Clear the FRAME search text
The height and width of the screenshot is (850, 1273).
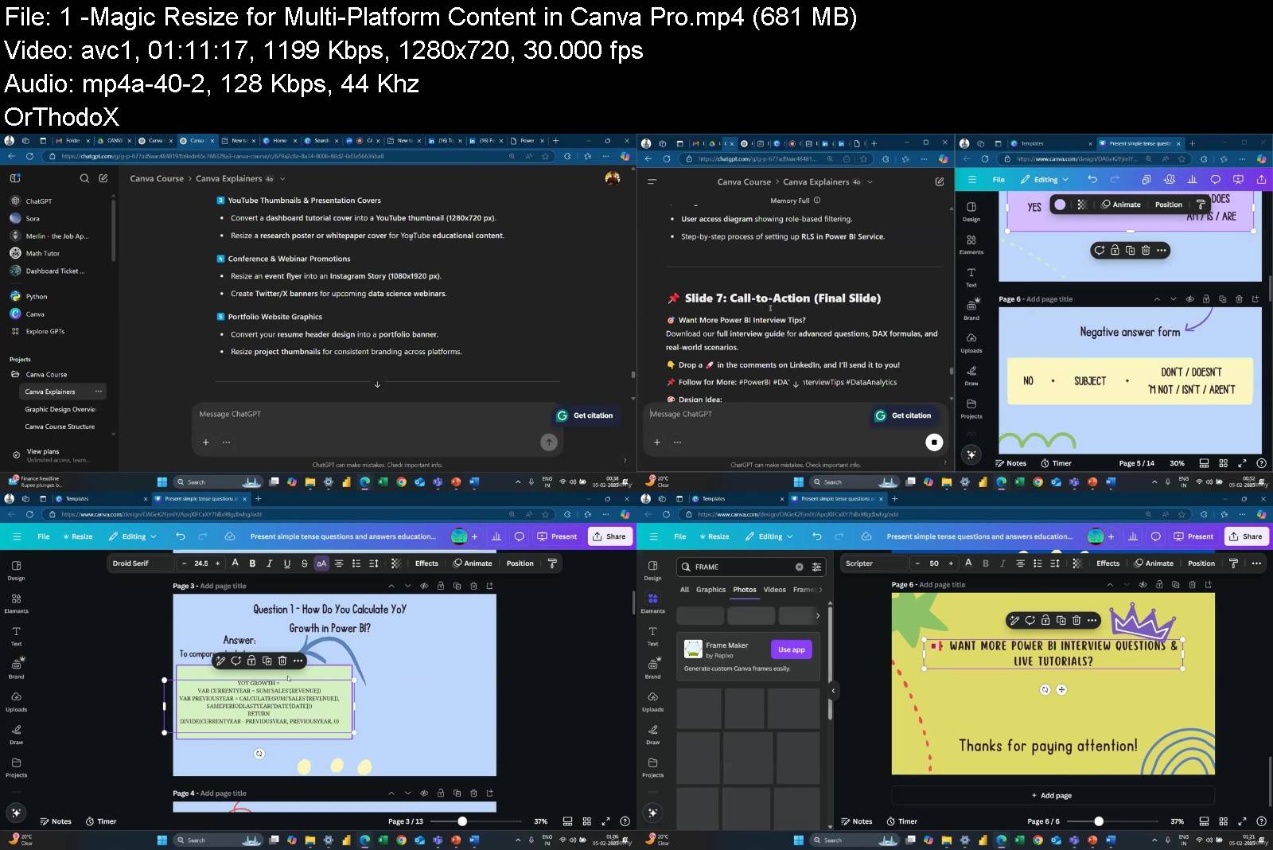[799, 567]
